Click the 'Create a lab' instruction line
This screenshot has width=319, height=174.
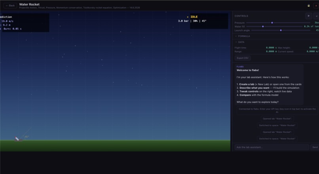(x=269, y=84)
